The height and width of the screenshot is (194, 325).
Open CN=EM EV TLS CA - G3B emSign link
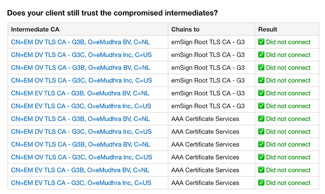80,93
